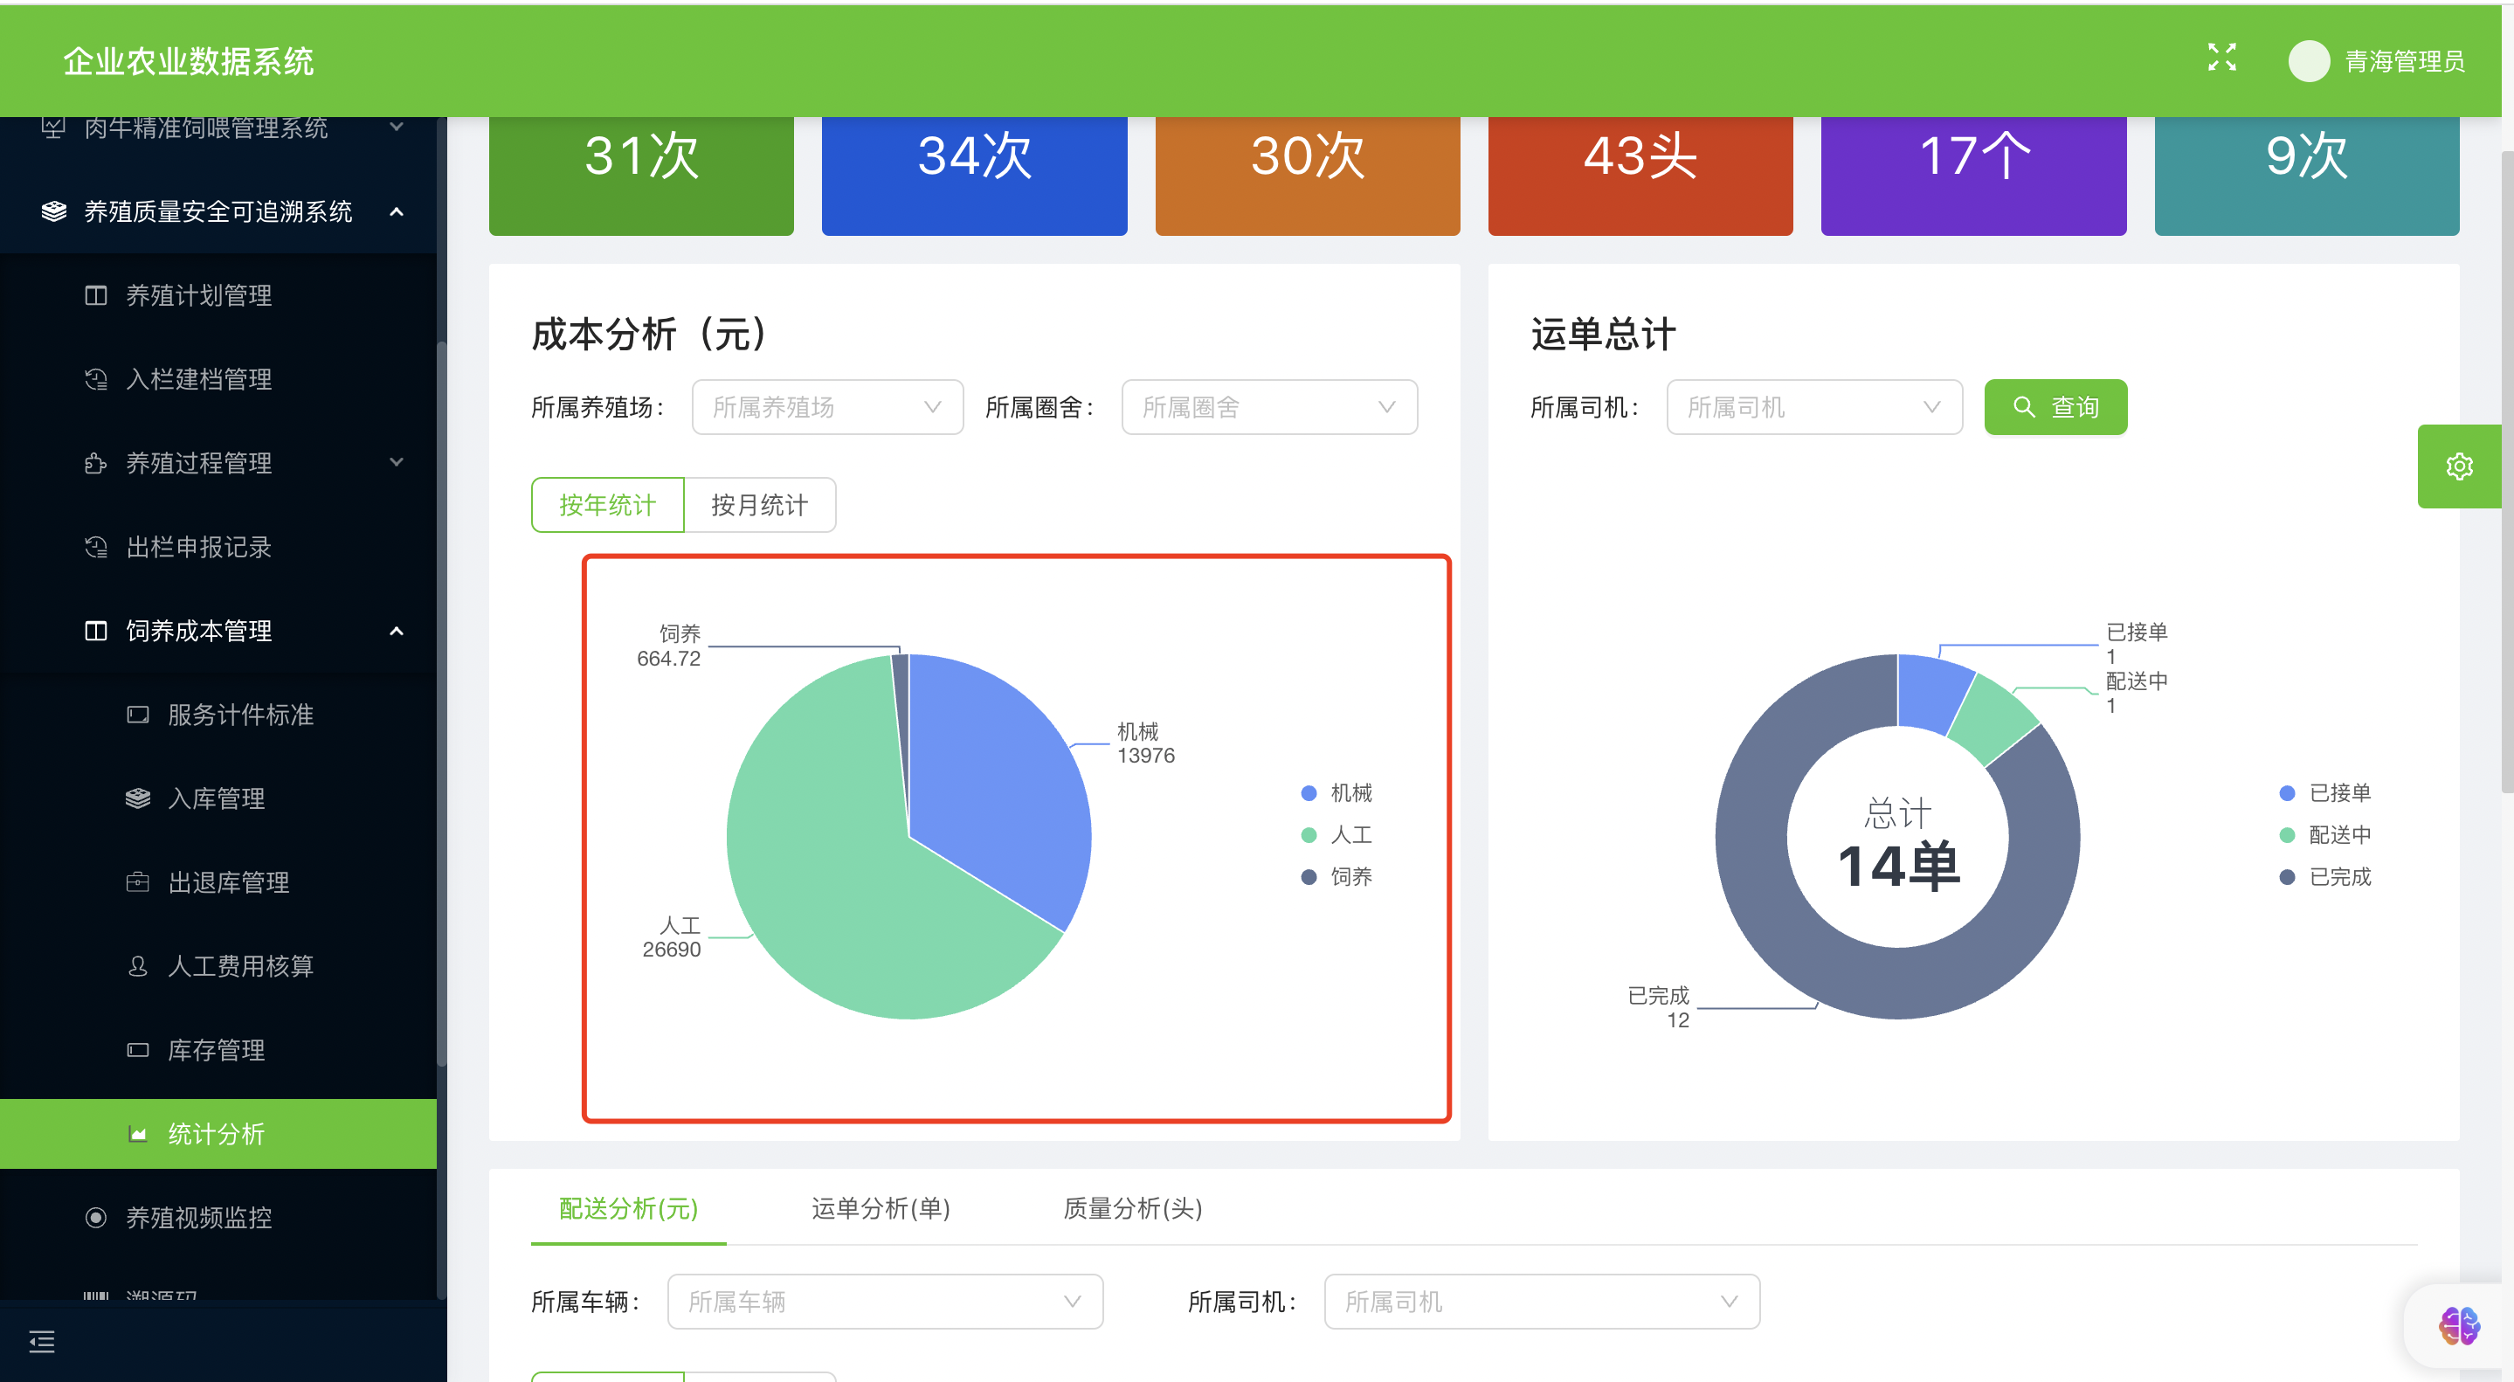Toggle the 已接单 legend in waybill chart
2514x1382 pixels.
[x=2324, y=792]
